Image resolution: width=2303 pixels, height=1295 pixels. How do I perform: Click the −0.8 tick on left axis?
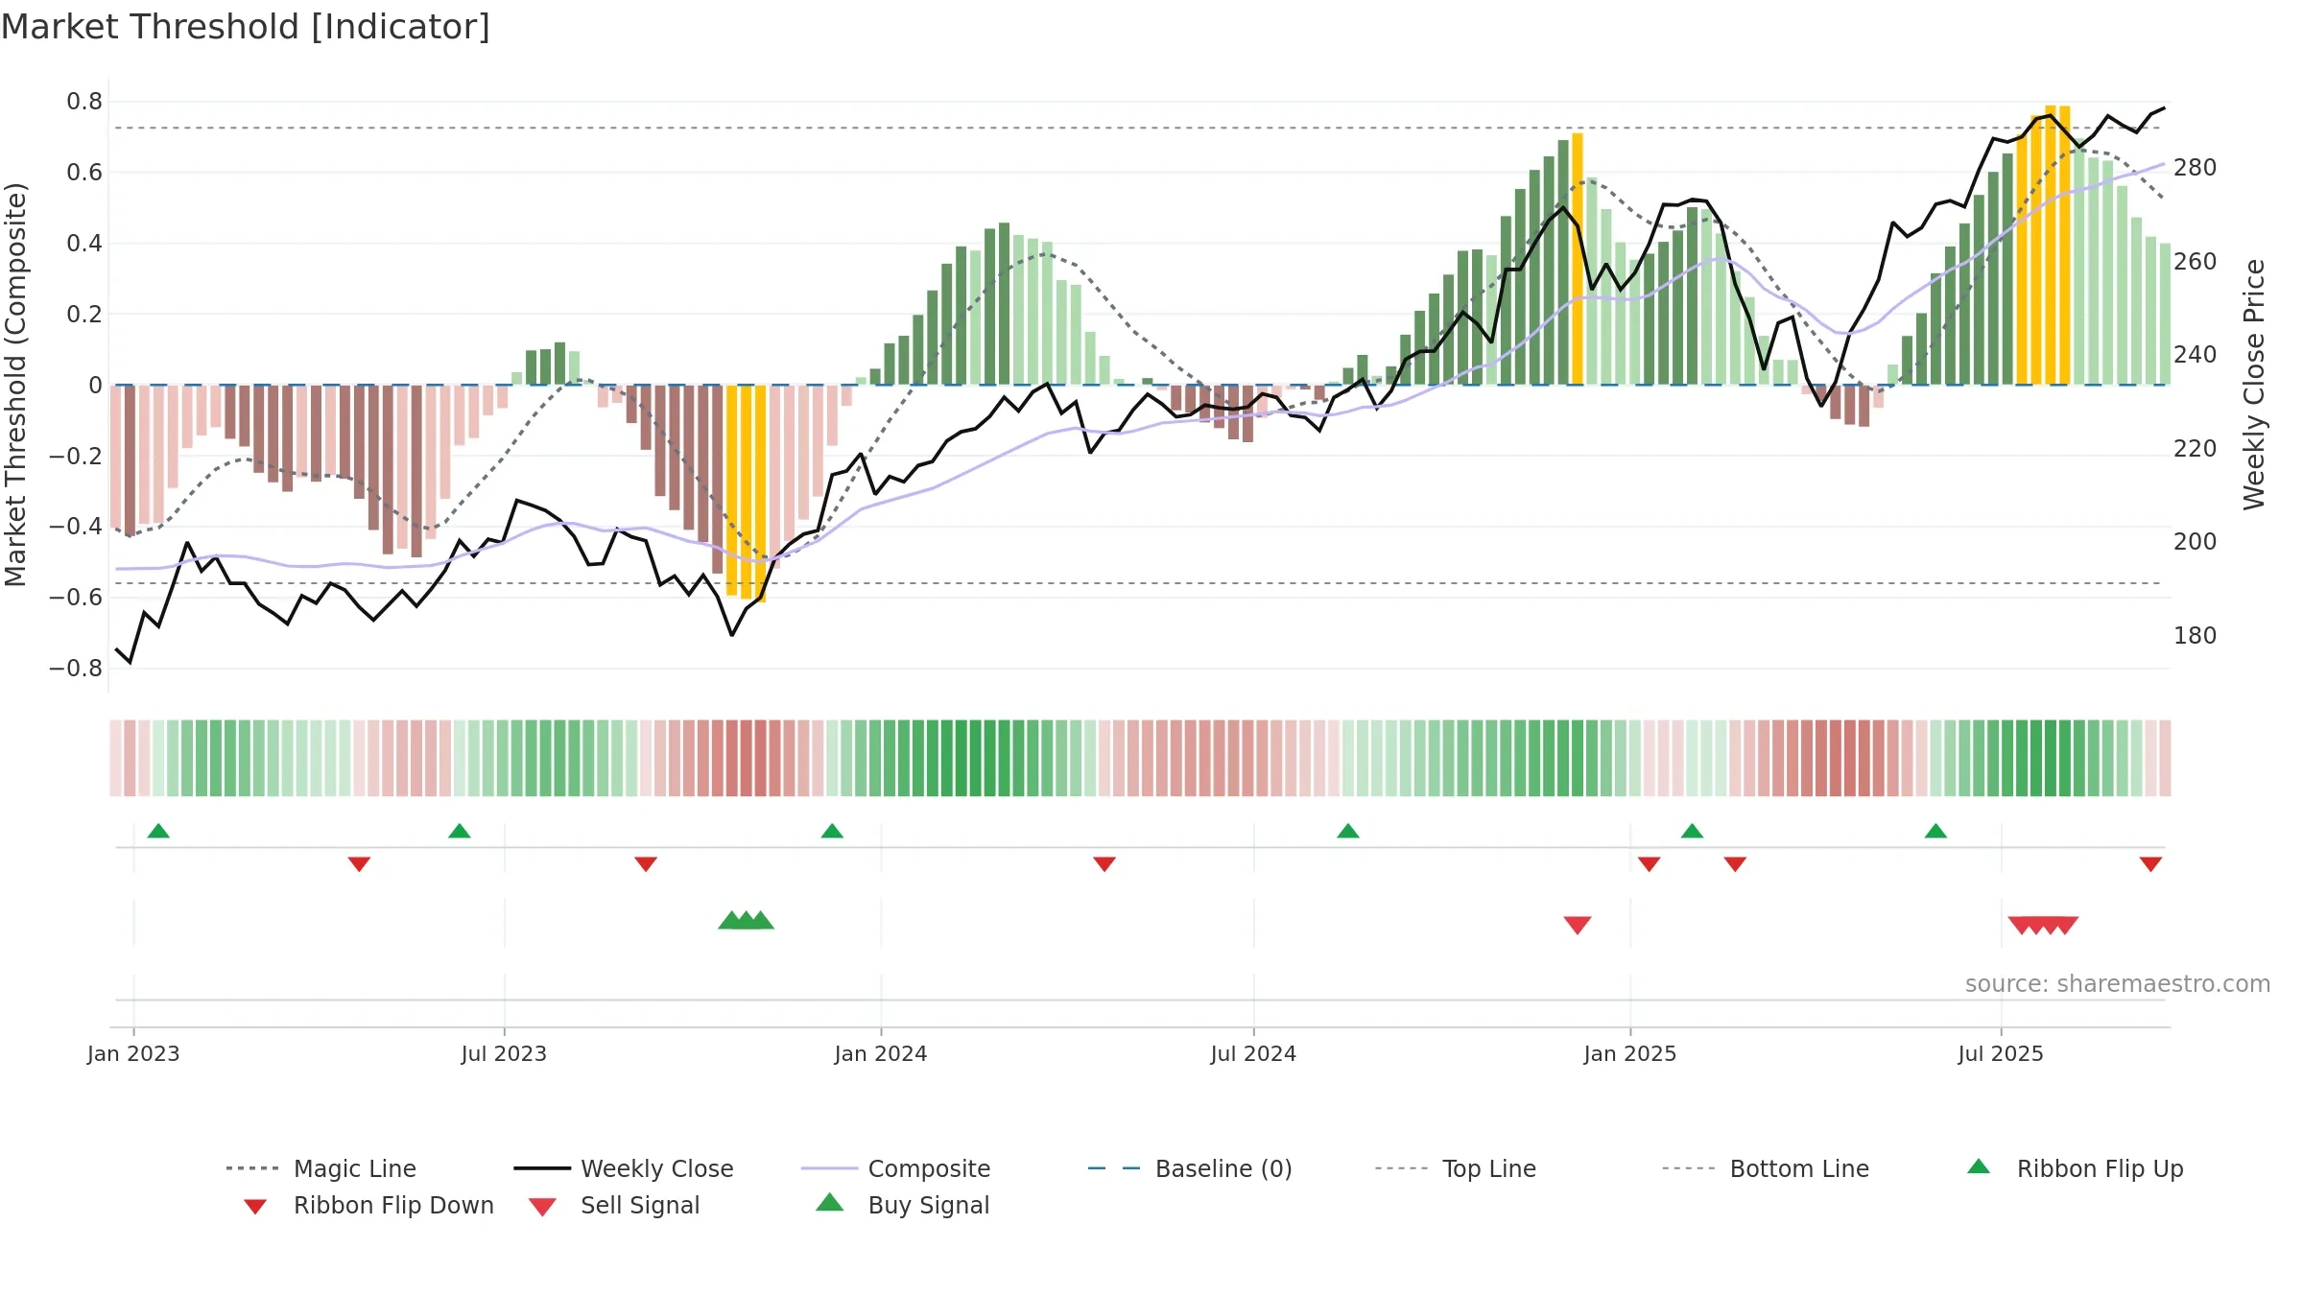(x=76, y=669)
